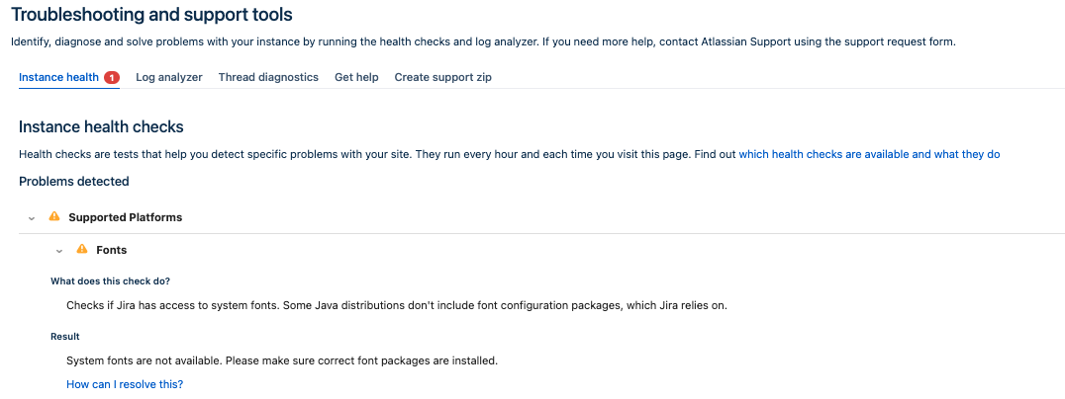Click the warning icon beside Supported Platforms
1065x399 pixels.
click(54, 216)
